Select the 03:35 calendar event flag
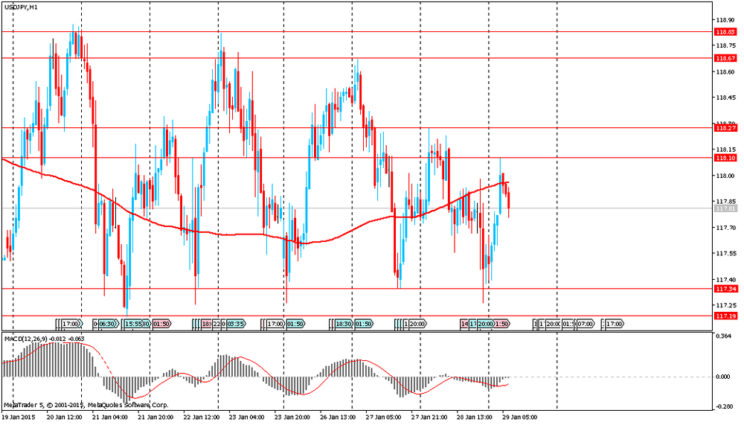 coord(236,324)
